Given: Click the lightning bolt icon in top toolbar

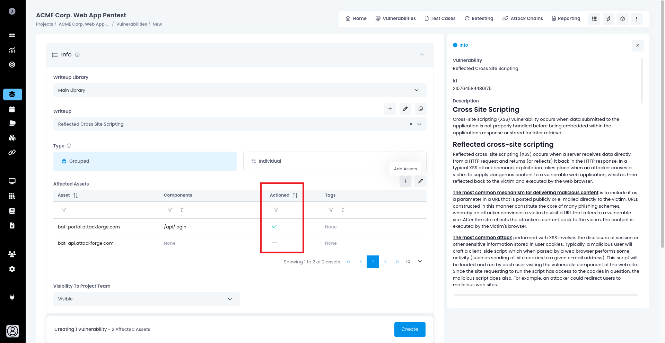Looking at the screenshot, I should (x=608, y=19).
